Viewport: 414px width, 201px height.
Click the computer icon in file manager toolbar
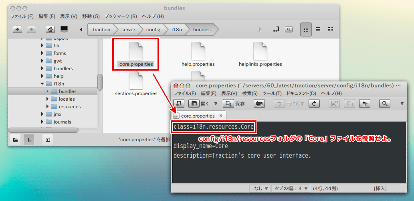64,30
